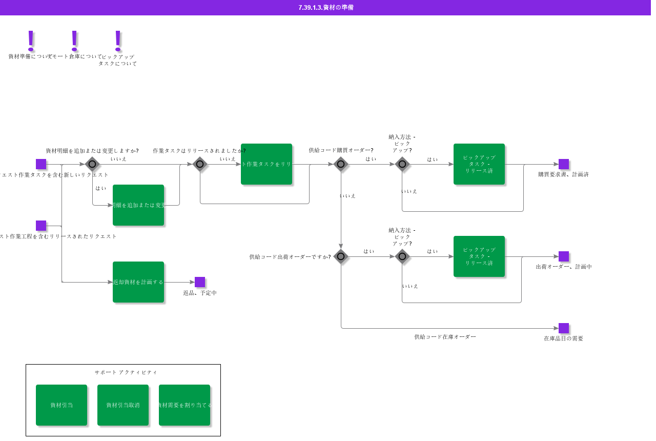Viewport: 656px width, 441px height.
Task: Open the 作業タスクをリリース process box
Action: pos(266,164)
